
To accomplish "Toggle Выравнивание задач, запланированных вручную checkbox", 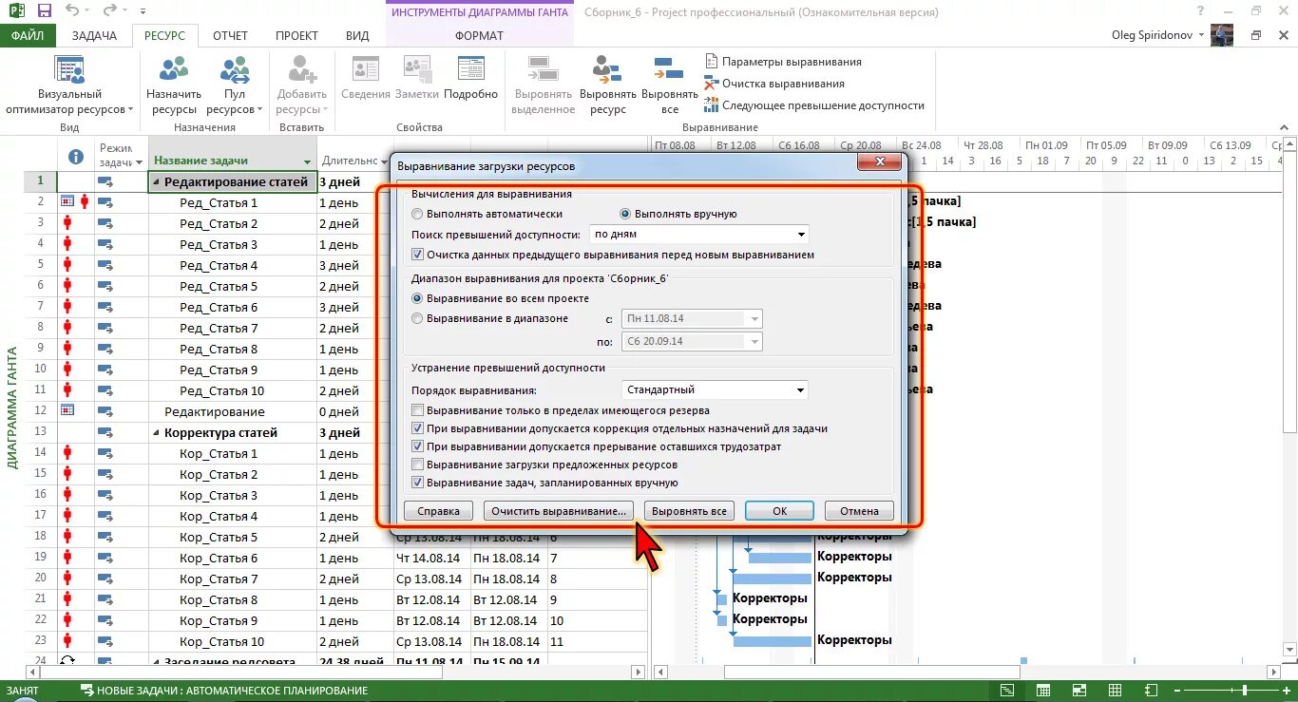I will tap(417, 483).
